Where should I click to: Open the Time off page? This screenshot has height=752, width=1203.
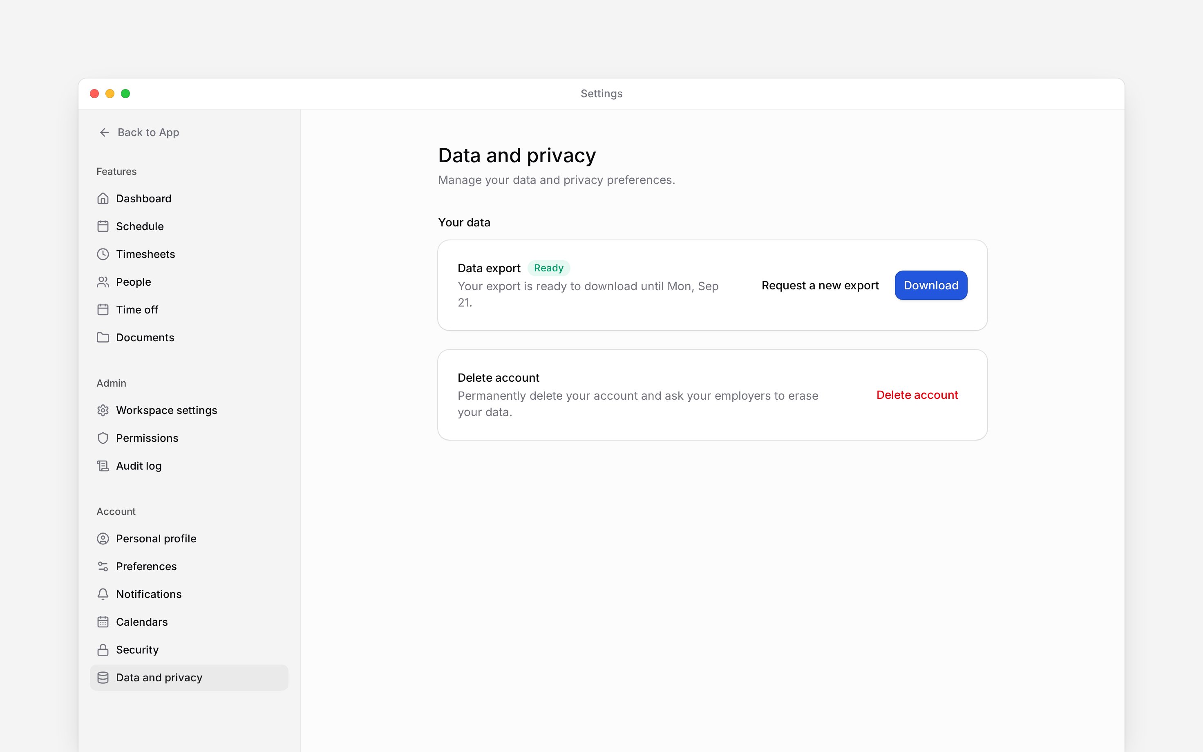[189, 310]
